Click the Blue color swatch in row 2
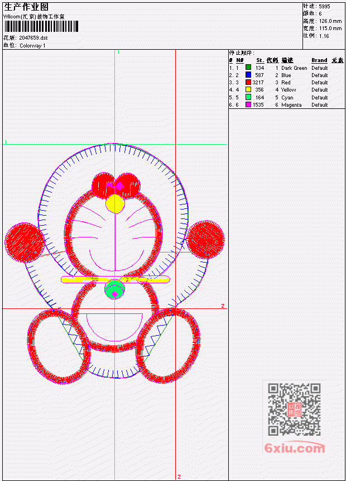This screenshot has height=481, width=346. tap(248, 74)
